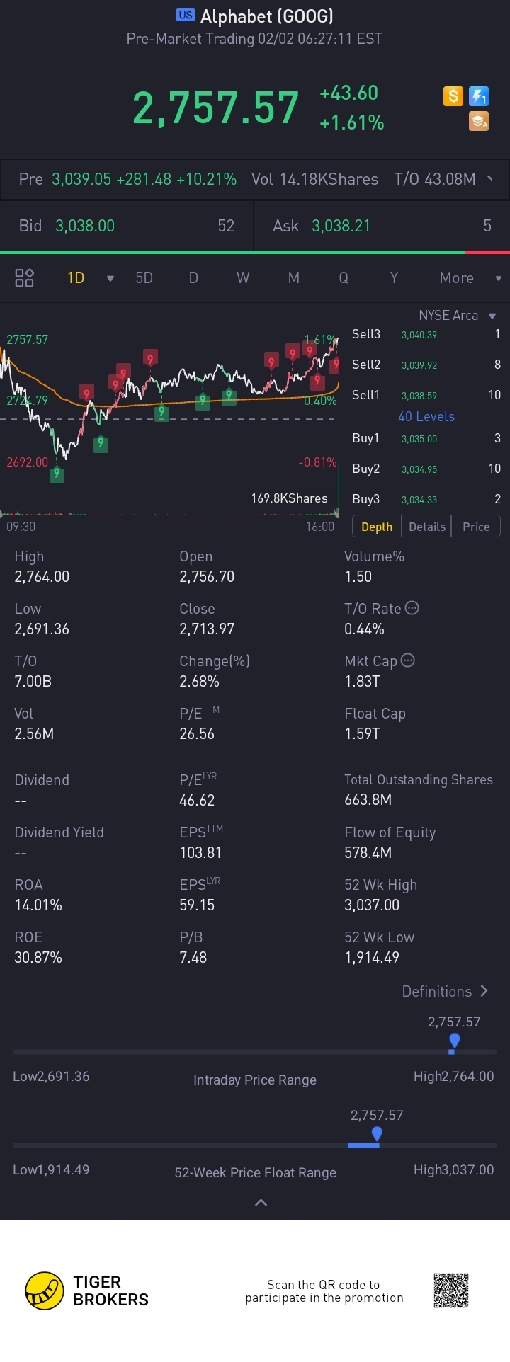Select the 5D chart tab
The width and height of the screenshot is (510, 1362).
pos(144,278)
